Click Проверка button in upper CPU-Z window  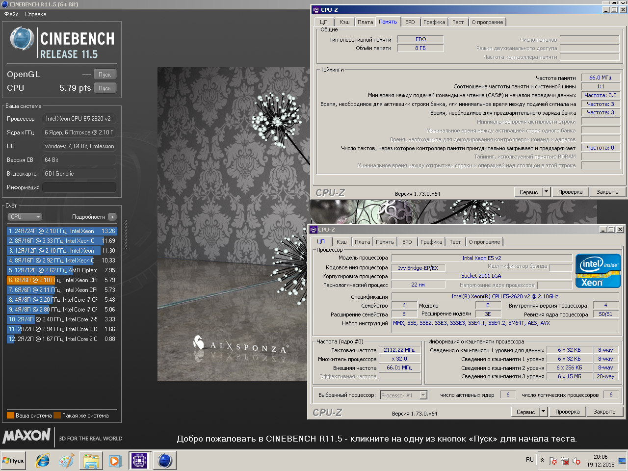coord(570,192)
